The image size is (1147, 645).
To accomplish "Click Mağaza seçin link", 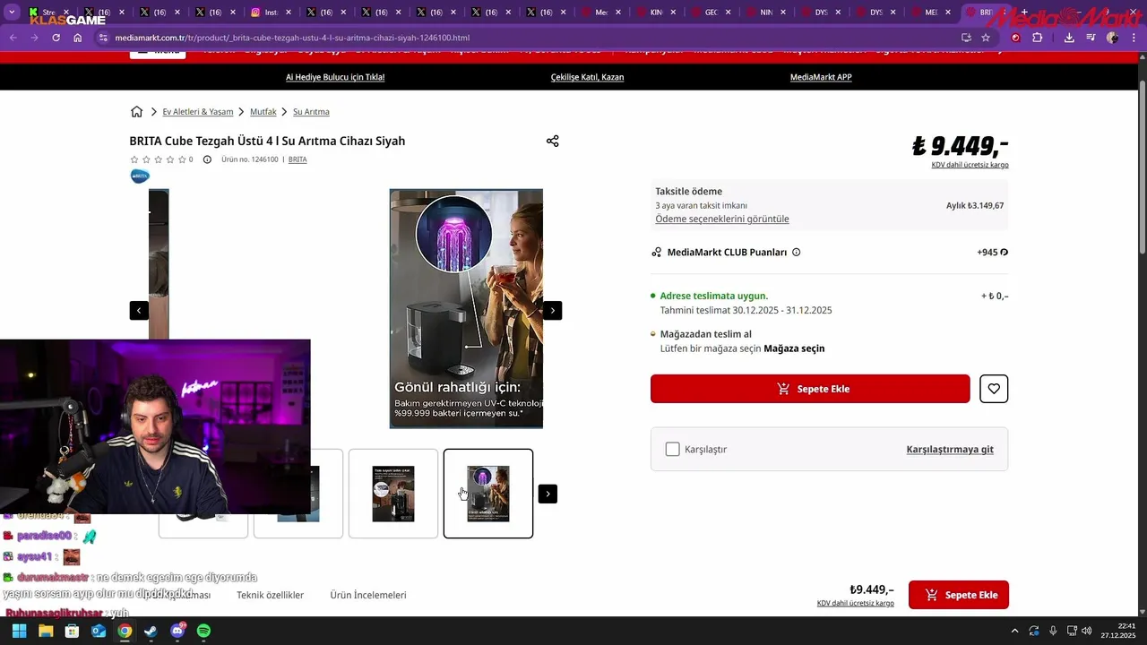I will coord(794,348).
